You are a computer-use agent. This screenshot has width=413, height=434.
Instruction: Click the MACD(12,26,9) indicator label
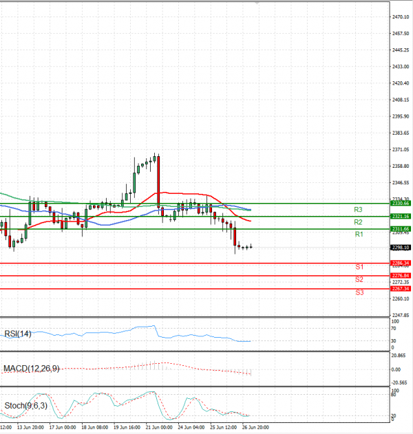coord(31,369)
